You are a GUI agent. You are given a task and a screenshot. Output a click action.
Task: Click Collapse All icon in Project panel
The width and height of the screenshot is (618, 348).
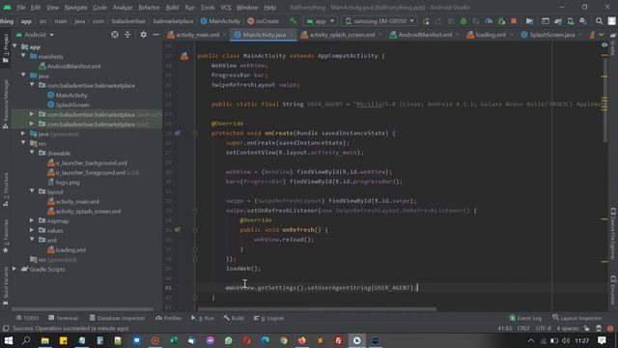(127, 35)
